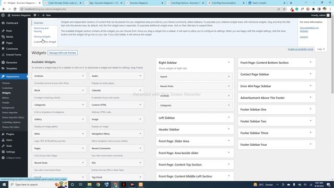Viewport: 334px width, 188px height.
Task: Collapse the Right Sidebar widget area
Action: pyautogui.click(x=229, y=63)
